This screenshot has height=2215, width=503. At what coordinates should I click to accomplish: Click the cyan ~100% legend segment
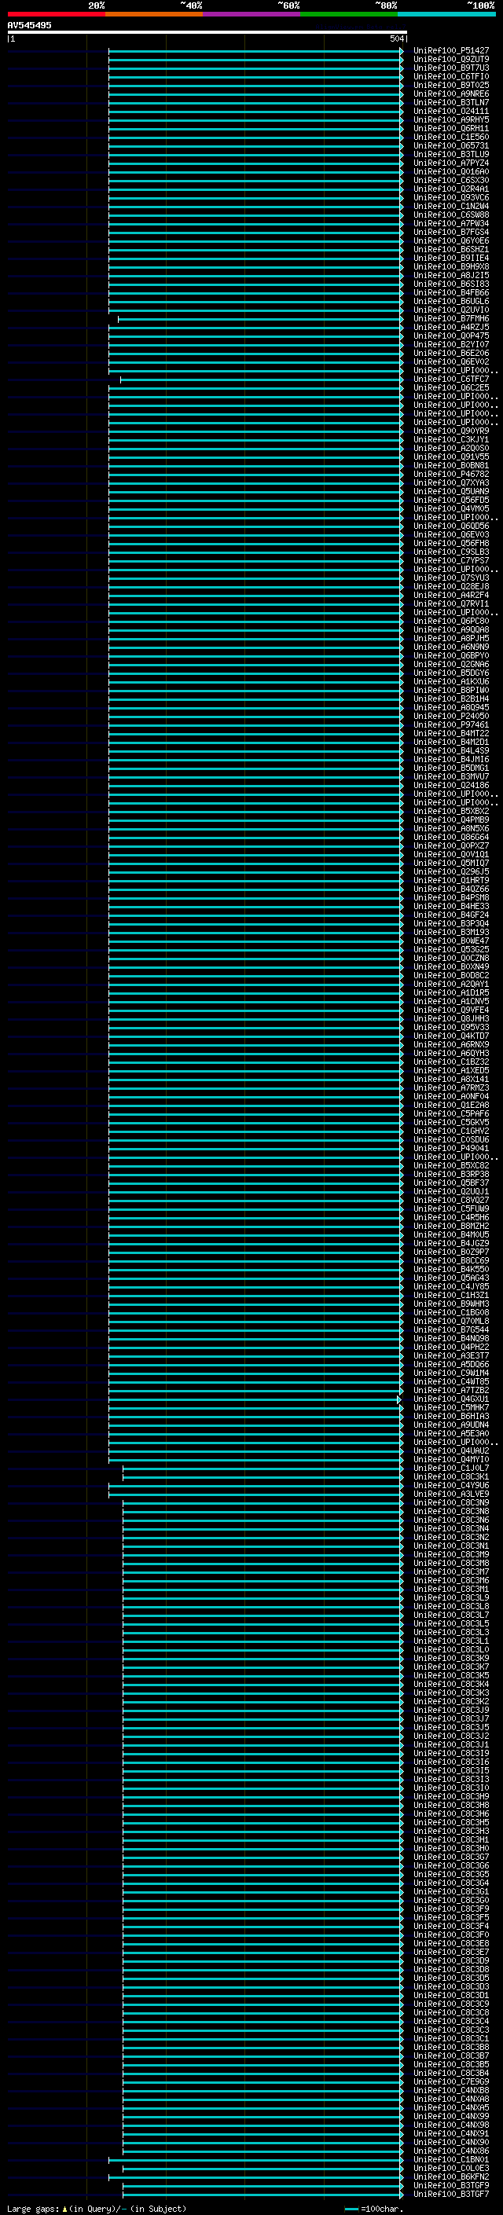[x=446, y=14]
